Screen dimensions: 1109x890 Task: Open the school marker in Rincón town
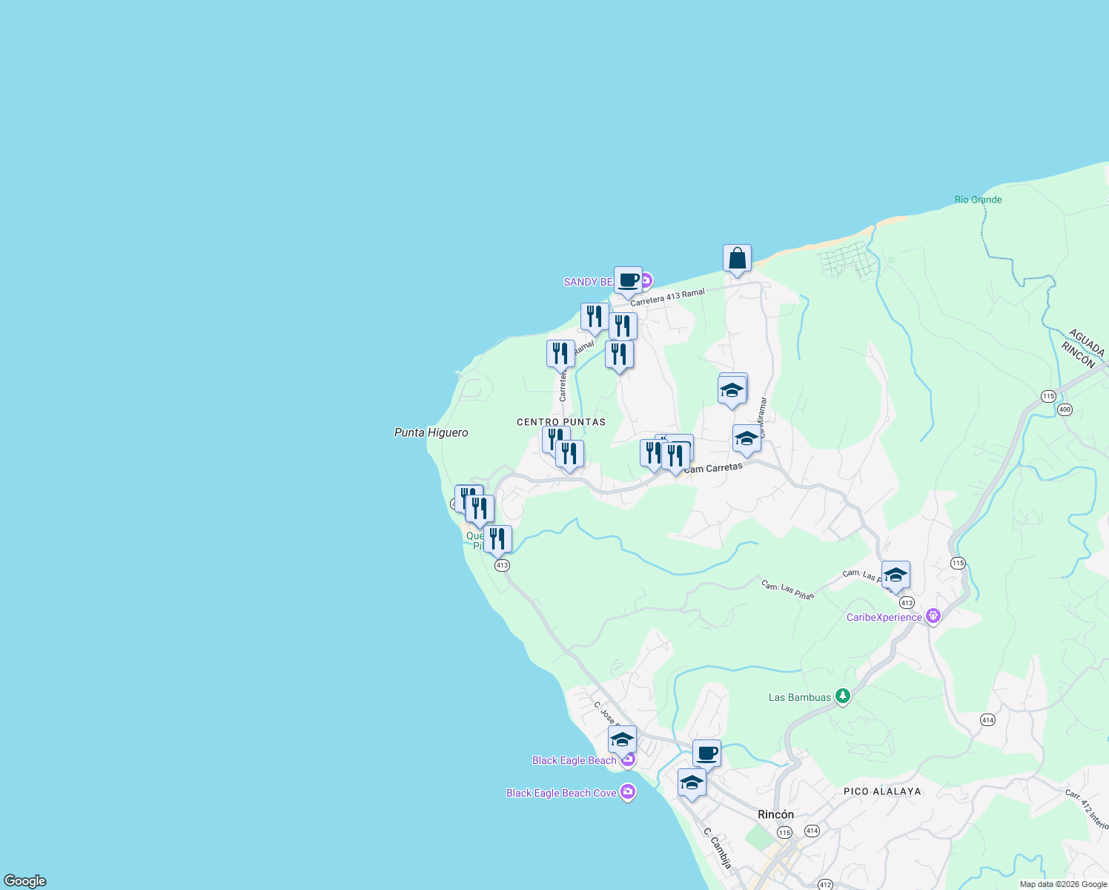(692, 780)
